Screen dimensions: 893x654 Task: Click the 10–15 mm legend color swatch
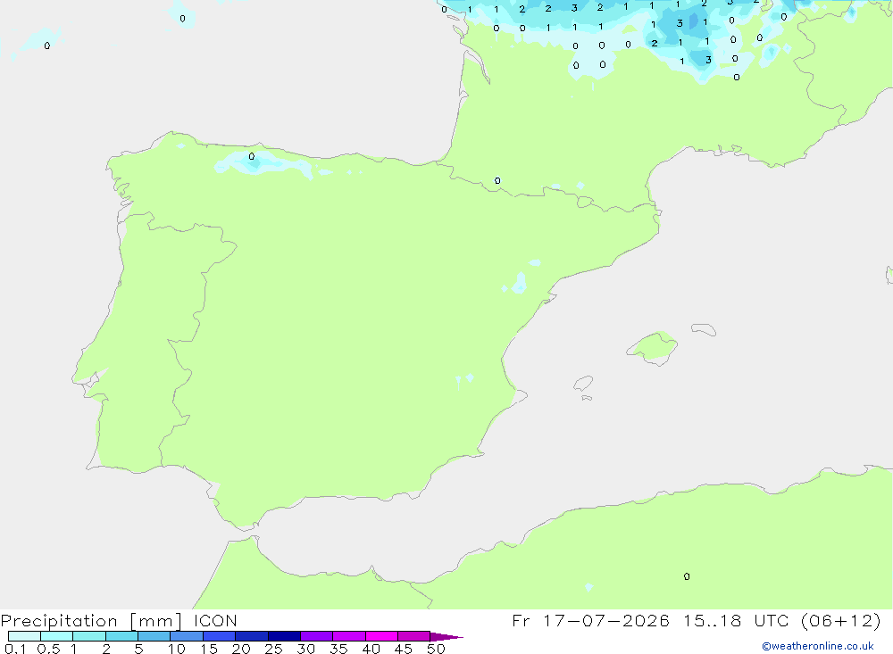[x=187, y=636]
